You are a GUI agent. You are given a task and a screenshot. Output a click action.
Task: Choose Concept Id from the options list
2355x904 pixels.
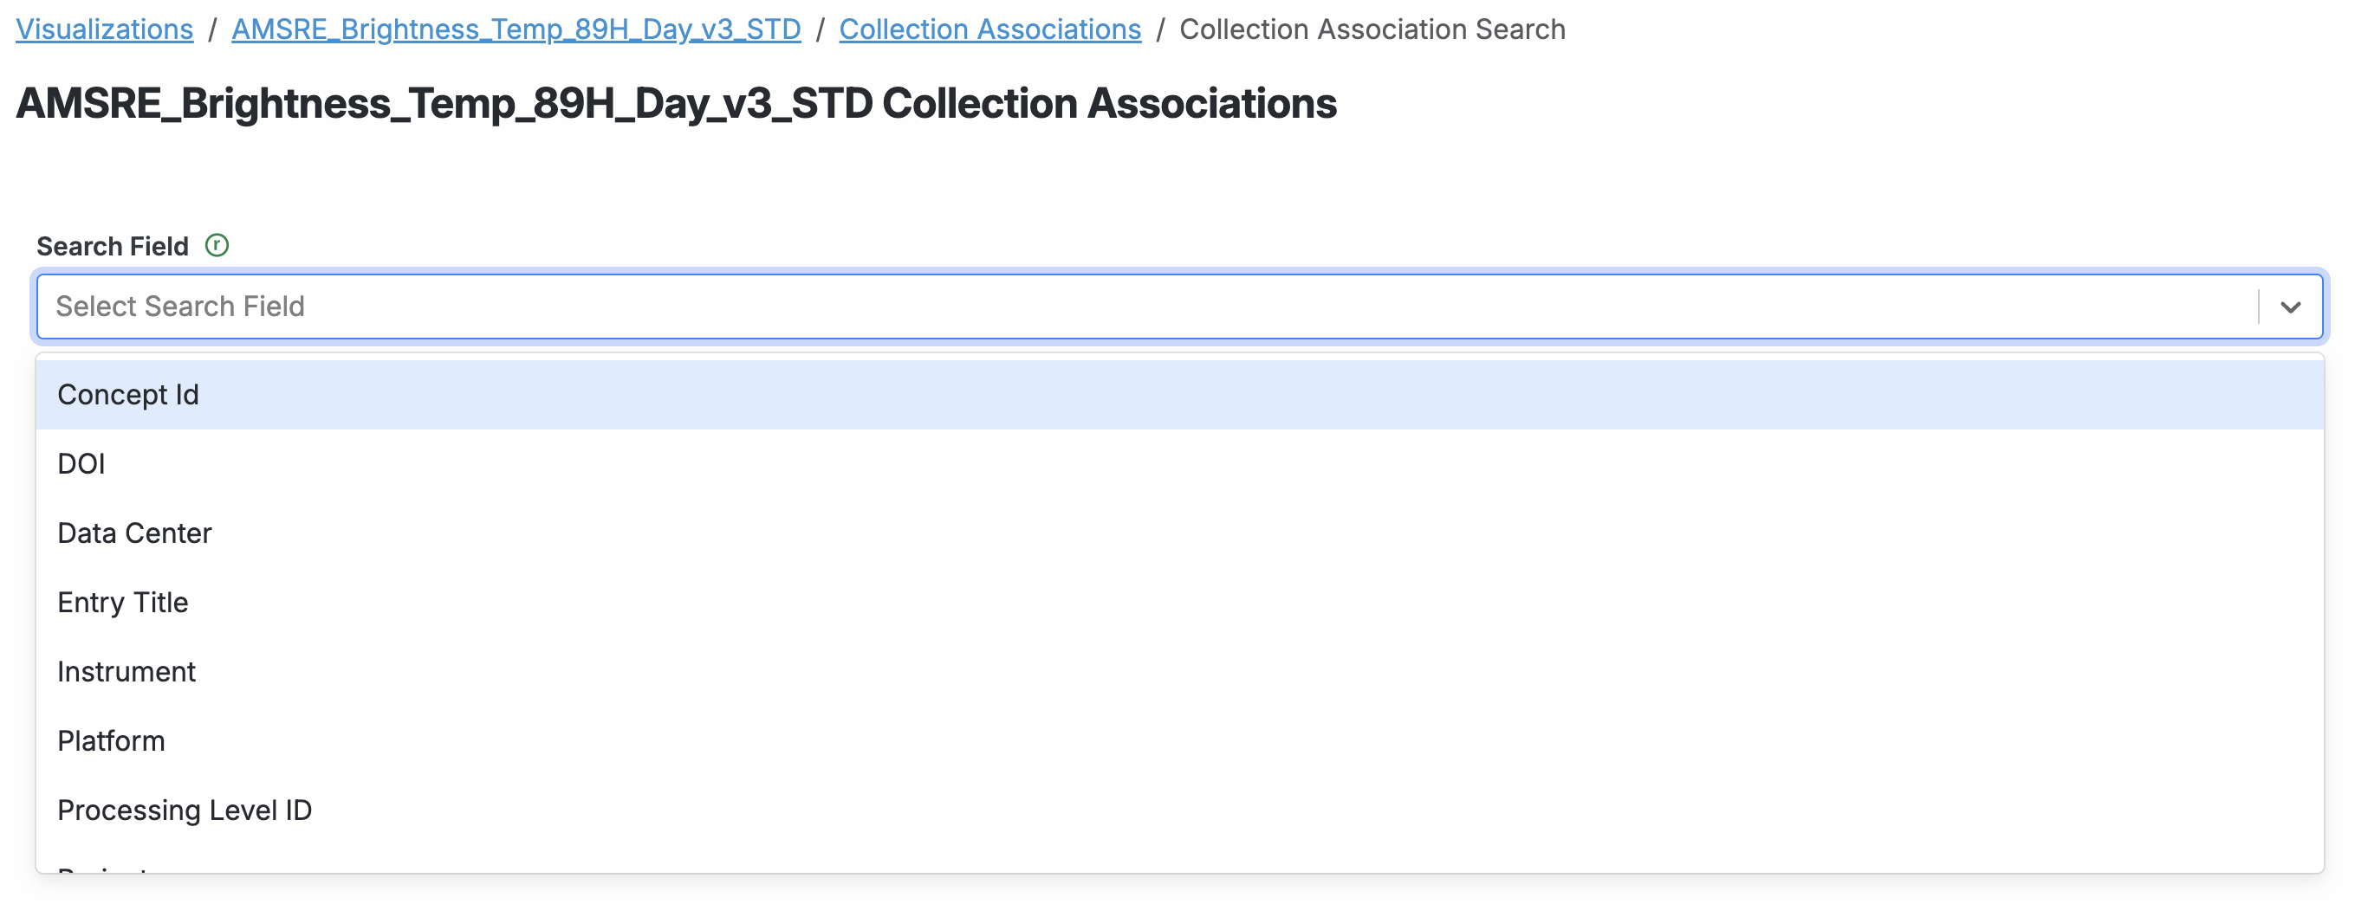[x=128, y=395]
